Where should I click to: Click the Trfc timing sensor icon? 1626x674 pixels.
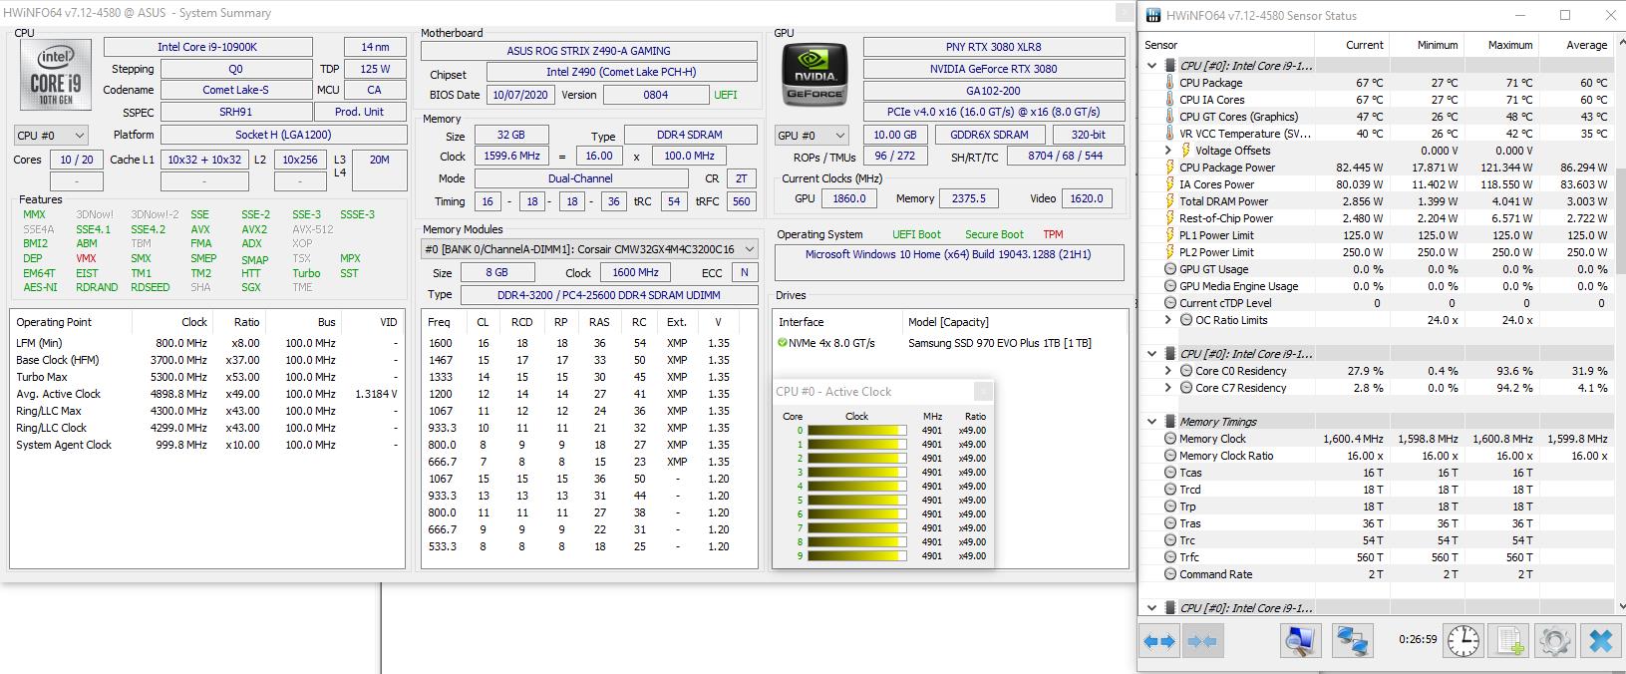tap(1170, 557)
